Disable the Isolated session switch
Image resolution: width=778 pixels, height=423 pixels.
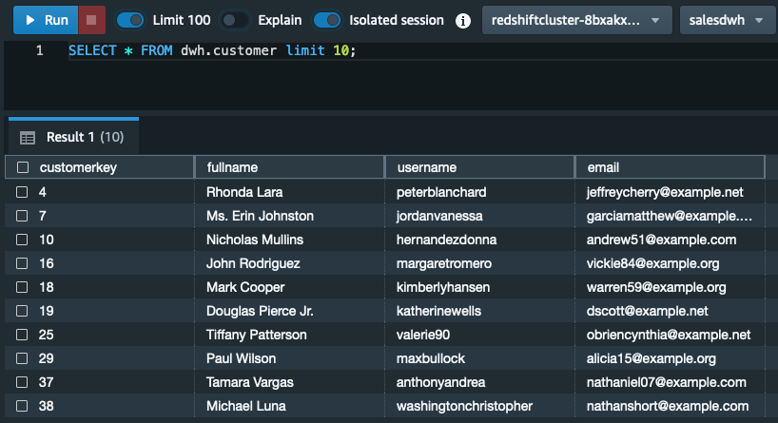(x=327, y=20)
